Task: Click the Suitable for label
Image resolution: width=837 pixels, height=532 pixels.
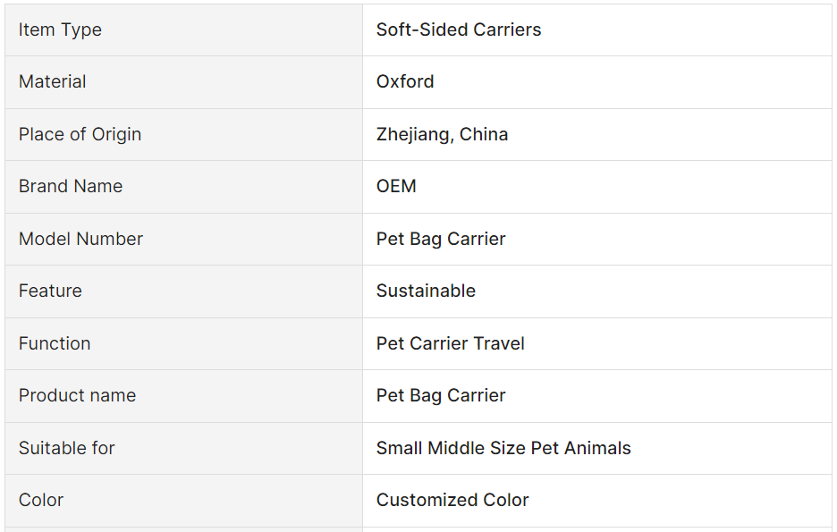Action: point(67,448)
